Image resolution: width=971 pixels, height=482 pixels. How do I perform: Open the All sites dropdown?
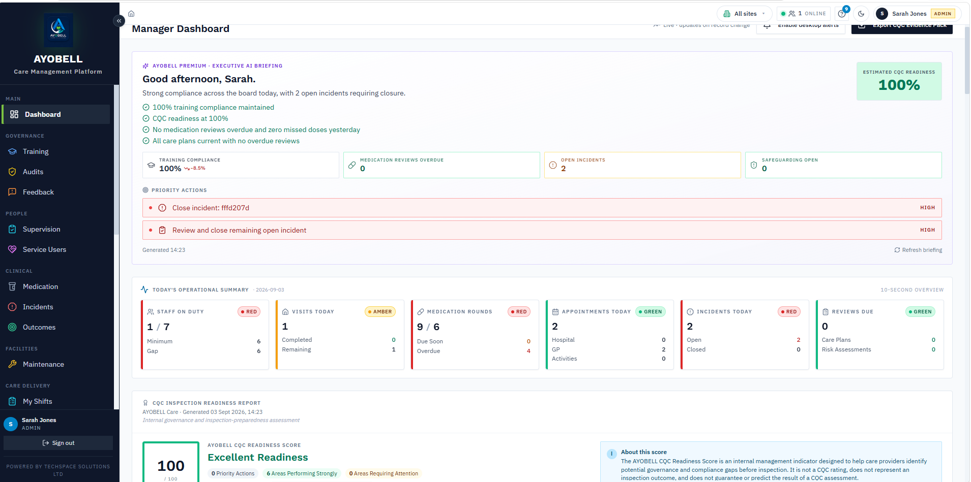pyautogui.click(x=745, y=14)
